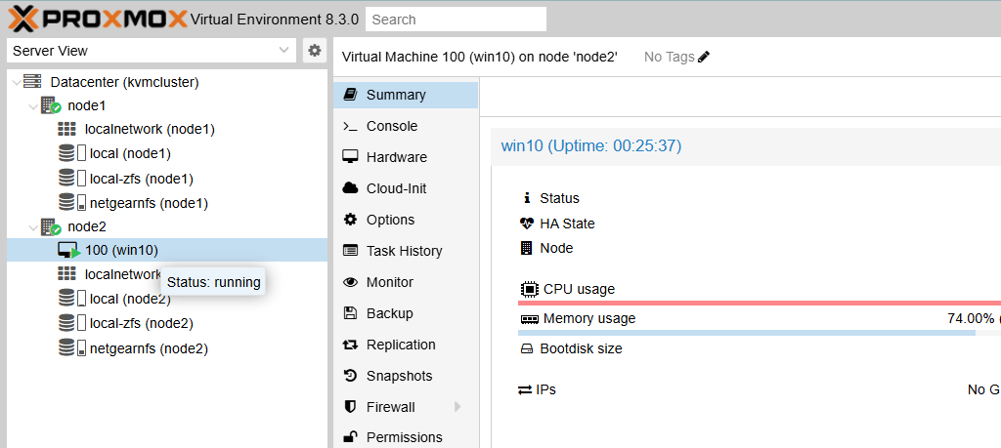Click the local (node1) storage icon
1001x448 pixels.
tap(71, 153)
